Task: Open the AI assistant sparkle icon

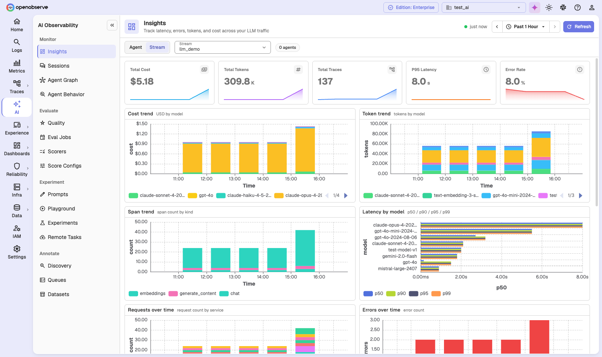Action: pos(534,8)
